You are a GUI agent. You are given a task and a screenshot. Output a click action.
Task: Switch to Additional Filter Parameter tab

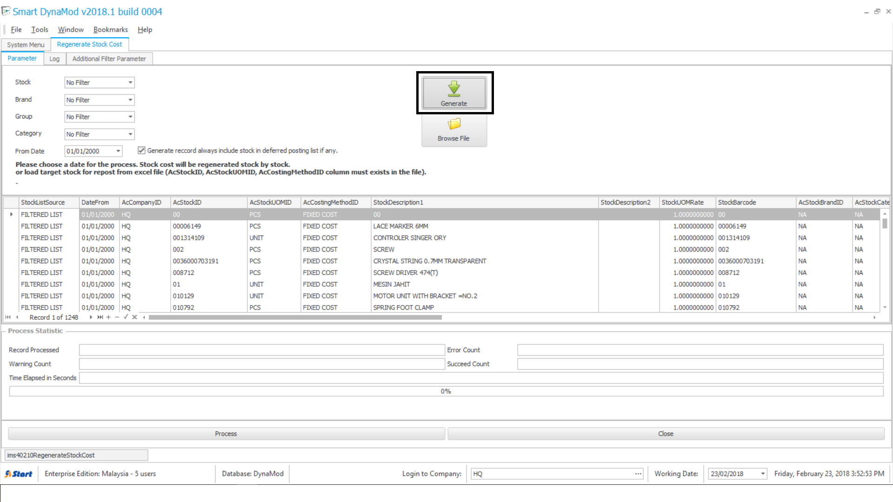pyautogui.click(x=109, y=59)
